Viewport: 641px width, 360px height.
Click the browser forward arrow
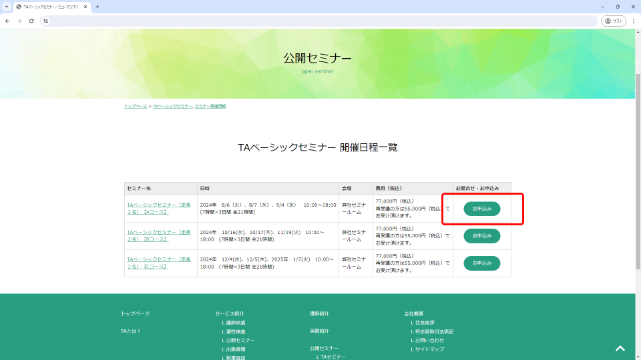(x=19, y=21)
